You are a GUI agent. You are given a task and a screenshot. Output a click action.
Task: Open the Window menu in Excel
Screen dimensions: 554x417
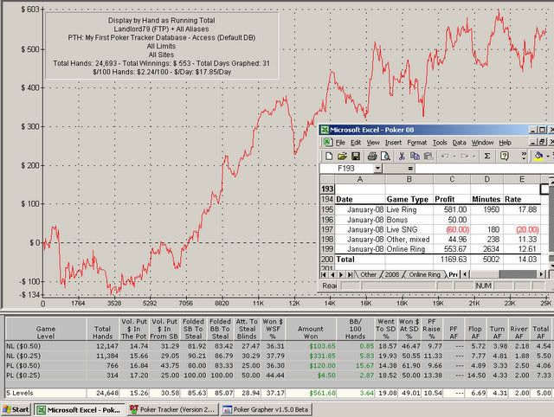482,143
